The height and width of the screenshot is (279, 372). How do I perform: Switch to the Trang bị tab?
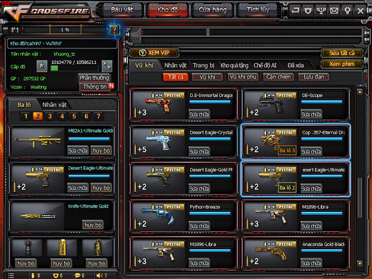[x=203, y=65]
